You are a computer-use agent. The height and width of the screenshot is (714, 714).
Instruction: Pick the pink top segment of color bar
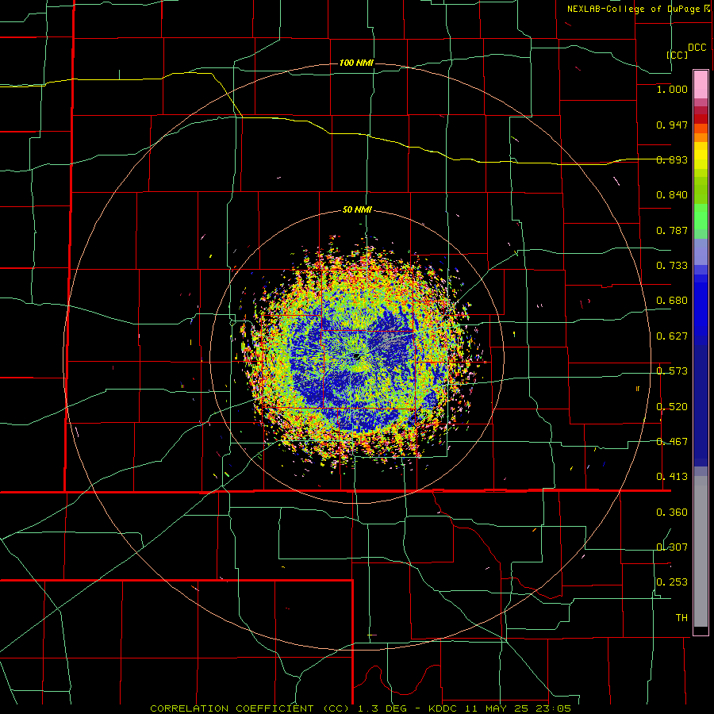(x=701, y=84)
